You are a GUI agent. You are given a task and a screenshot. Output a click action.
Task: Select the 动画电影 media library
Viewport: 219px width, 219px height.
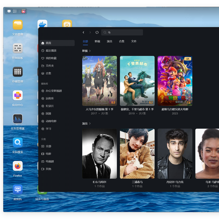[x=51, y=121]
